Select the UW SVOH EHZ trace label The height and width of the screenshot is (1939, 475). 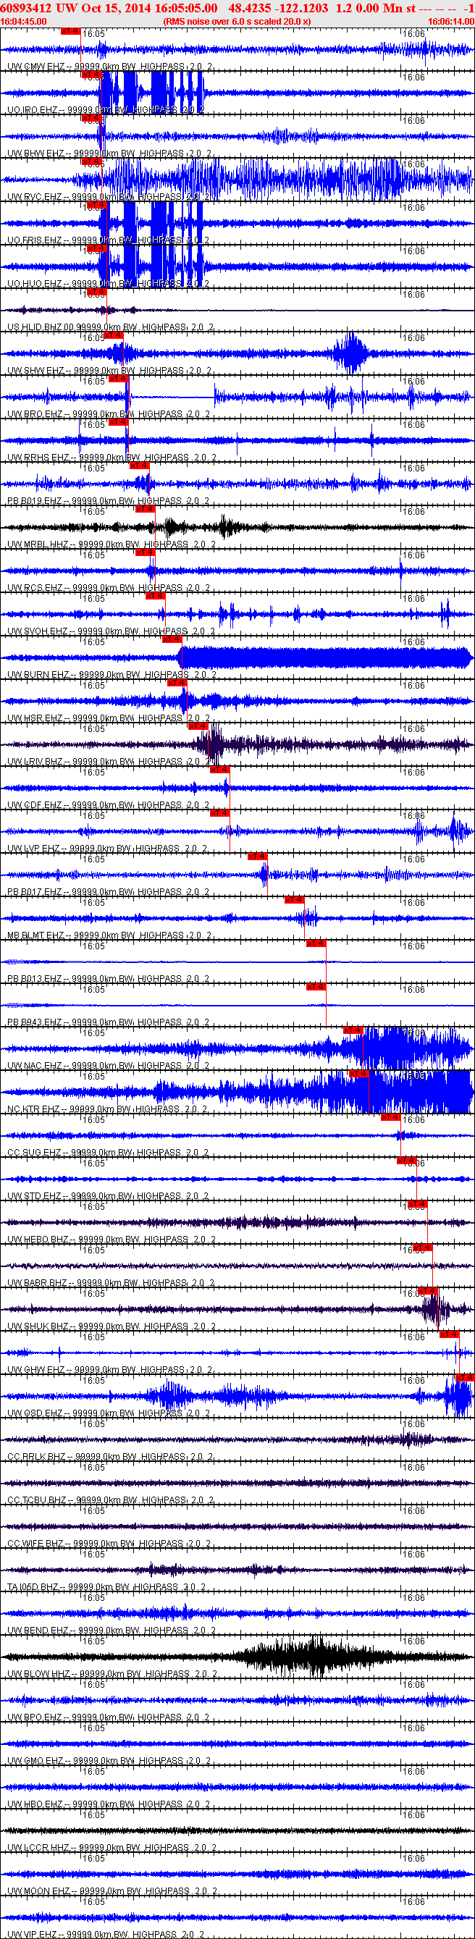[x=112, y=631]
